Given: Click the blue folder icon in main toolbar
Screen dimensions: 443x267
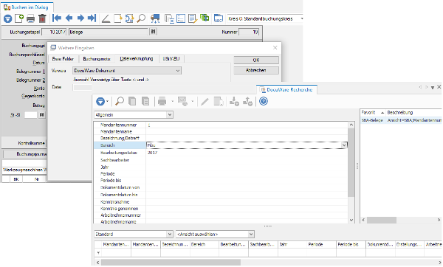Looking at the screenshot, I should click(x=219, y=18).
